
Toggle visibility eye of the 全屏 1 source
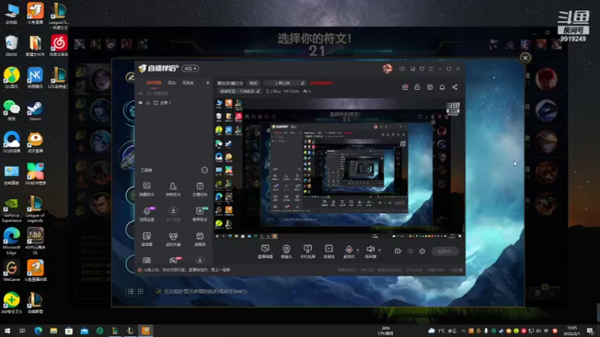(140, 103)
